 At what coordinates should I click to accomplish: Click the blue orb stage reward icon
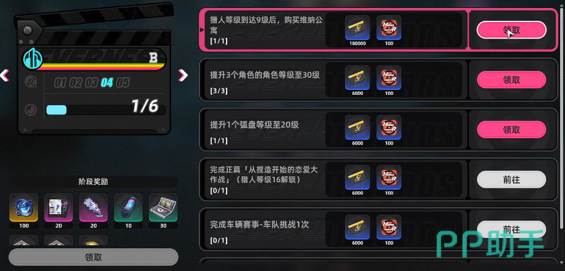coord(23,207)
